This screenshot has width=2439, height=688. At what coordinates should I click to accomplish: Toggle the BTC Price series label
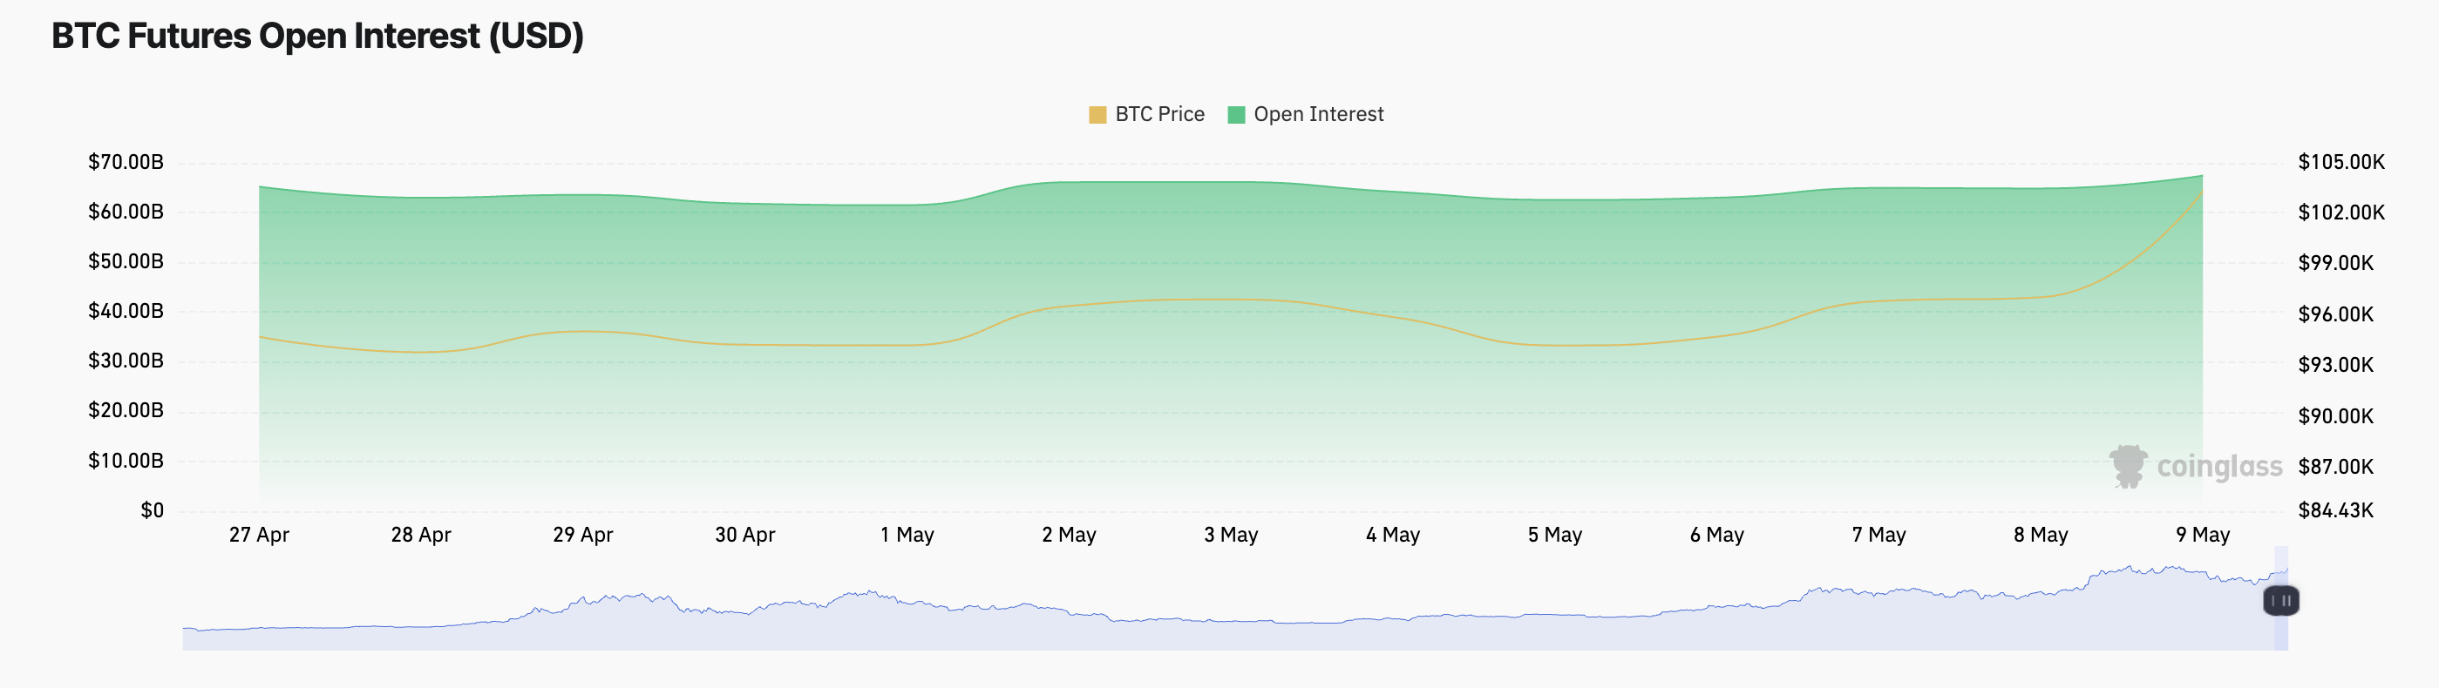pyautogui.click(x=1158, y=114)
